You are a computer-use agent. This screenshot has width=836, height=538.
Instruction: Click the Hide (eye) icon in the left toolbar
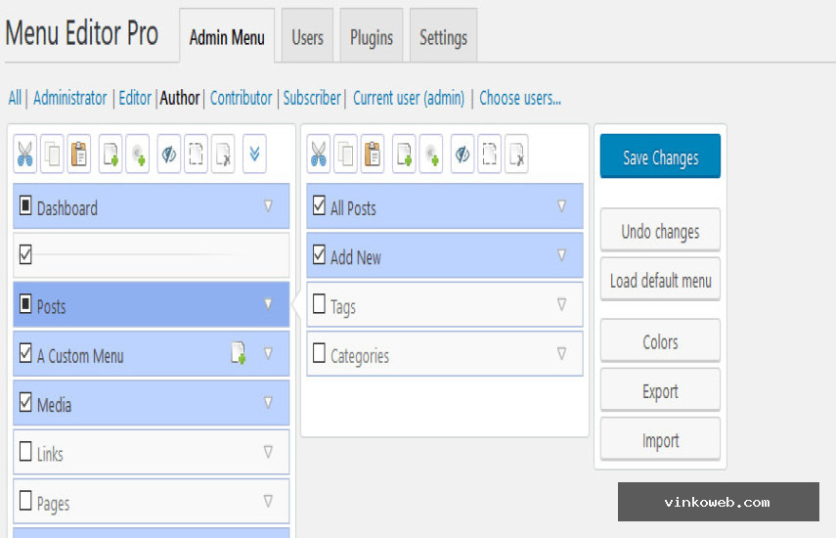pyautogui.click(x=169, y=155)
